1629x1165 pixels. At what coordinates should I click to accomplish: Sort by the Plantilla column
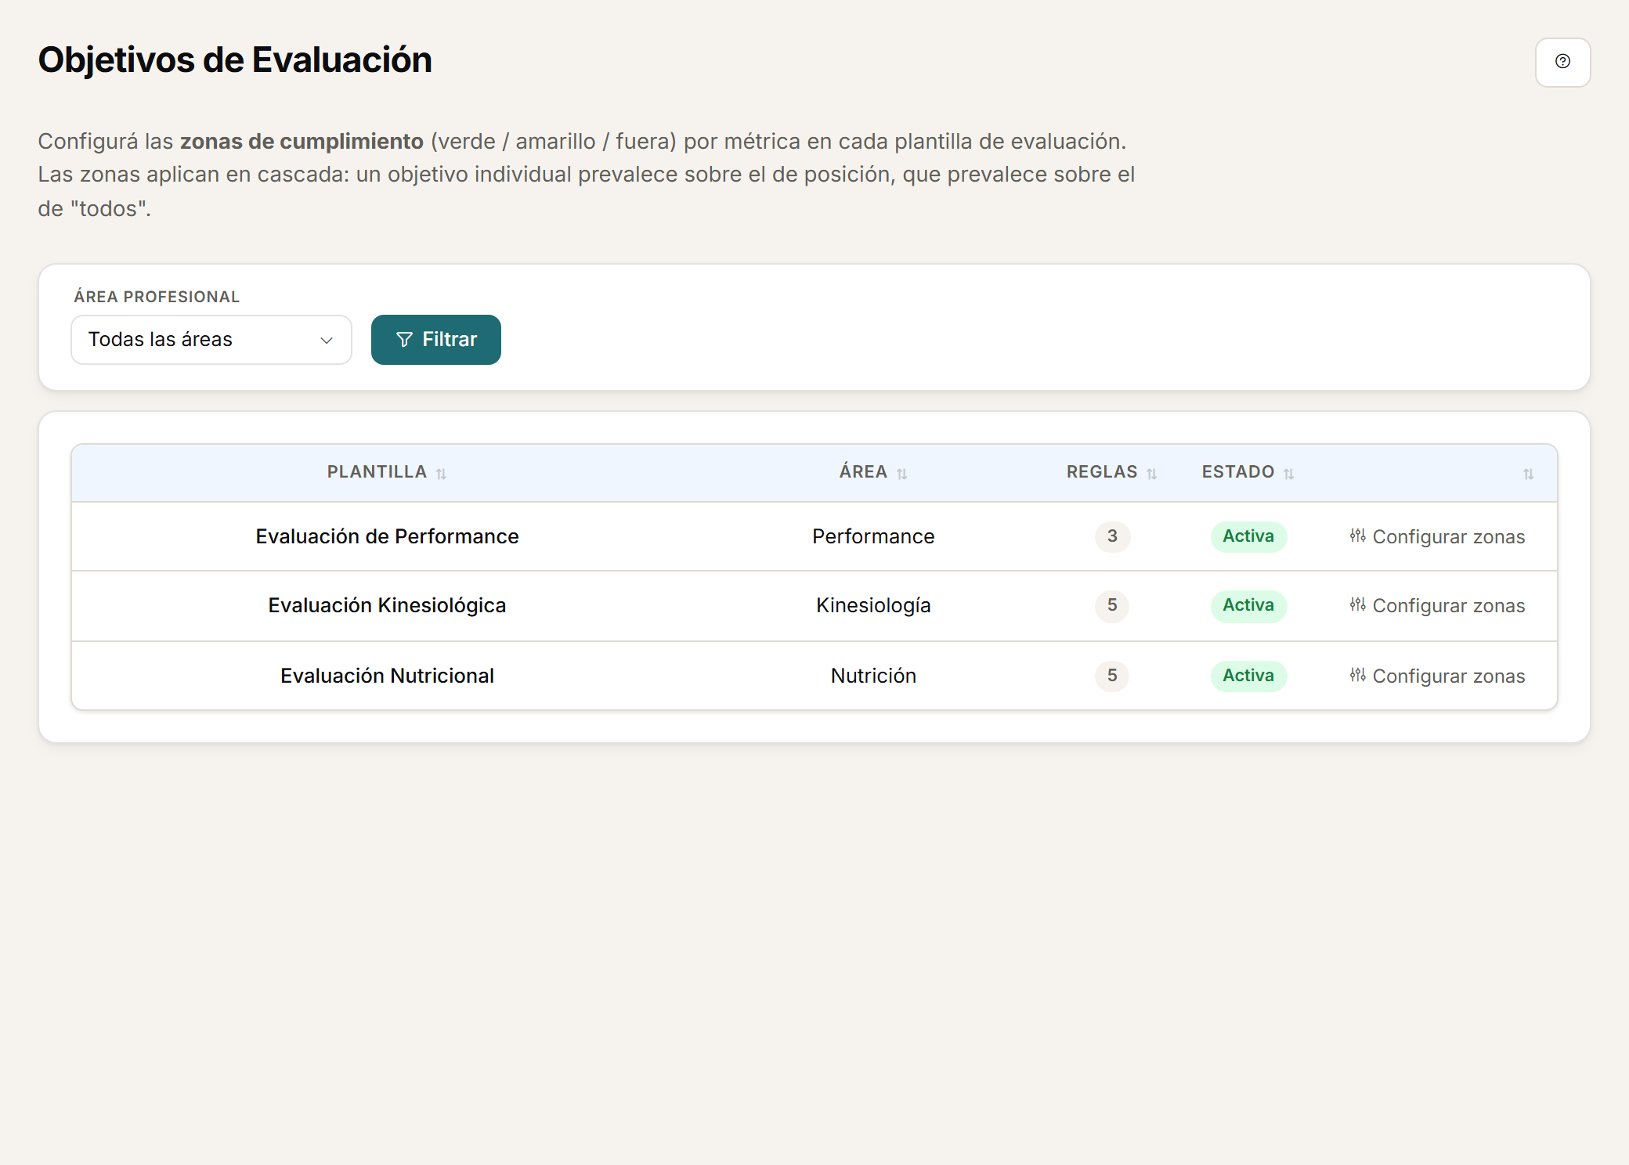441,474
